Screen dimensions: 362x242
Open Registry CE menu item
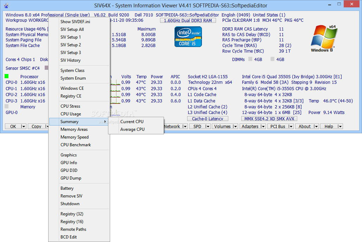[79, 96]
